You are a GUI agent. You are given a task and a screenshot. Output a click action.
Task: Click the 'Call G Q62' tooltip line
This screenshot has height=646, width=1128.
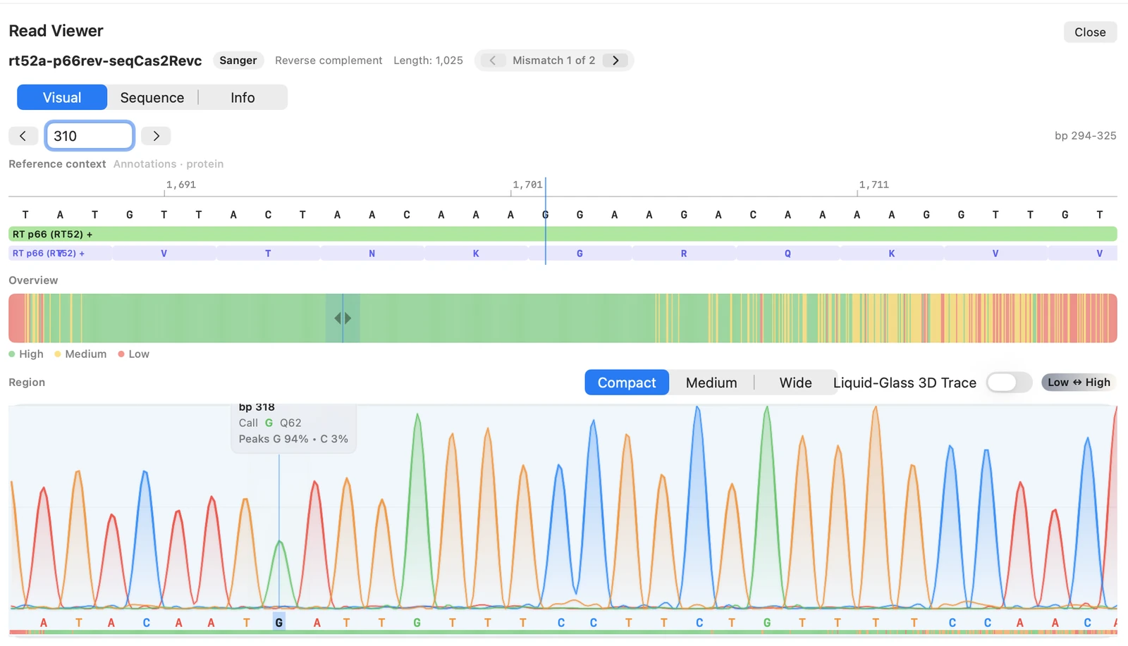[x=270, y=423]
